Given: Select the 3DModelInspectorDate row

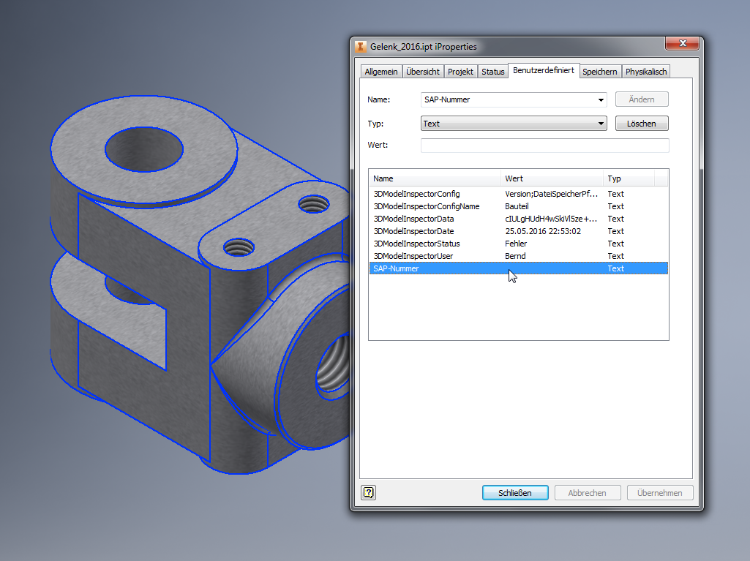Looking at the screenshot, I should pos(519,231).
